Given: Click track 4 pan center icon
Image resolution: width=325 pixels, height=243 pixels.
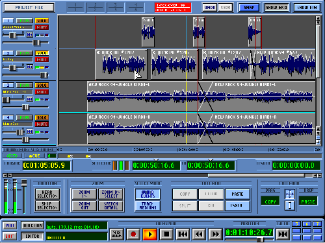Looking at the screenshot, I should [x=30, y=132].
